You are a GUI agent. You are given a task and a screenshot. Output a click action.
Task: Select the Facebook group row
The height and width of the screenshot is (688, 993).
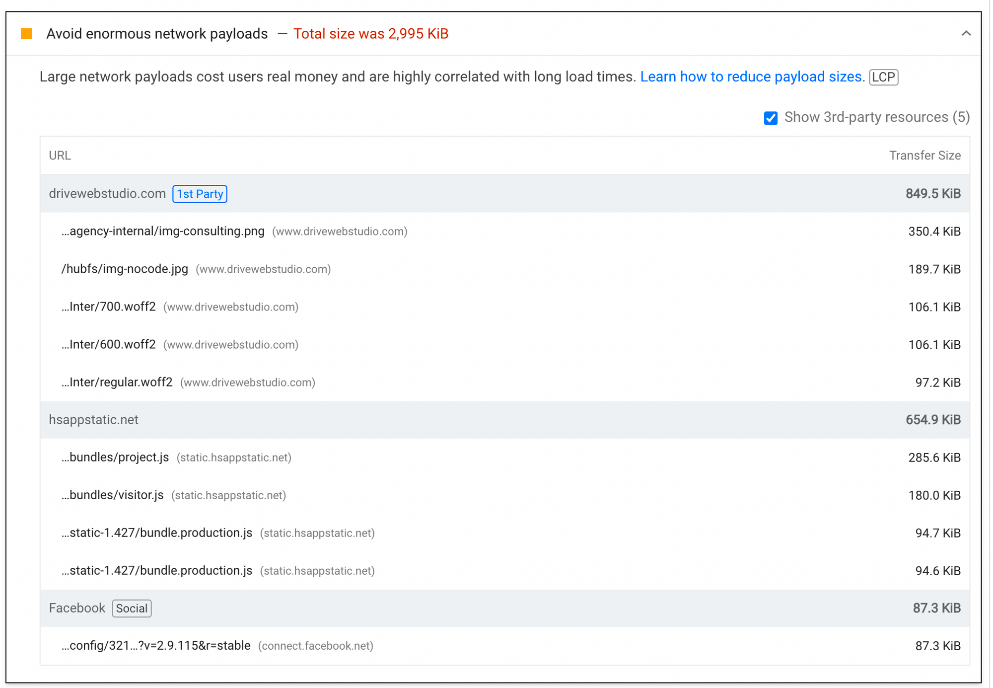(x=77, y=608)
